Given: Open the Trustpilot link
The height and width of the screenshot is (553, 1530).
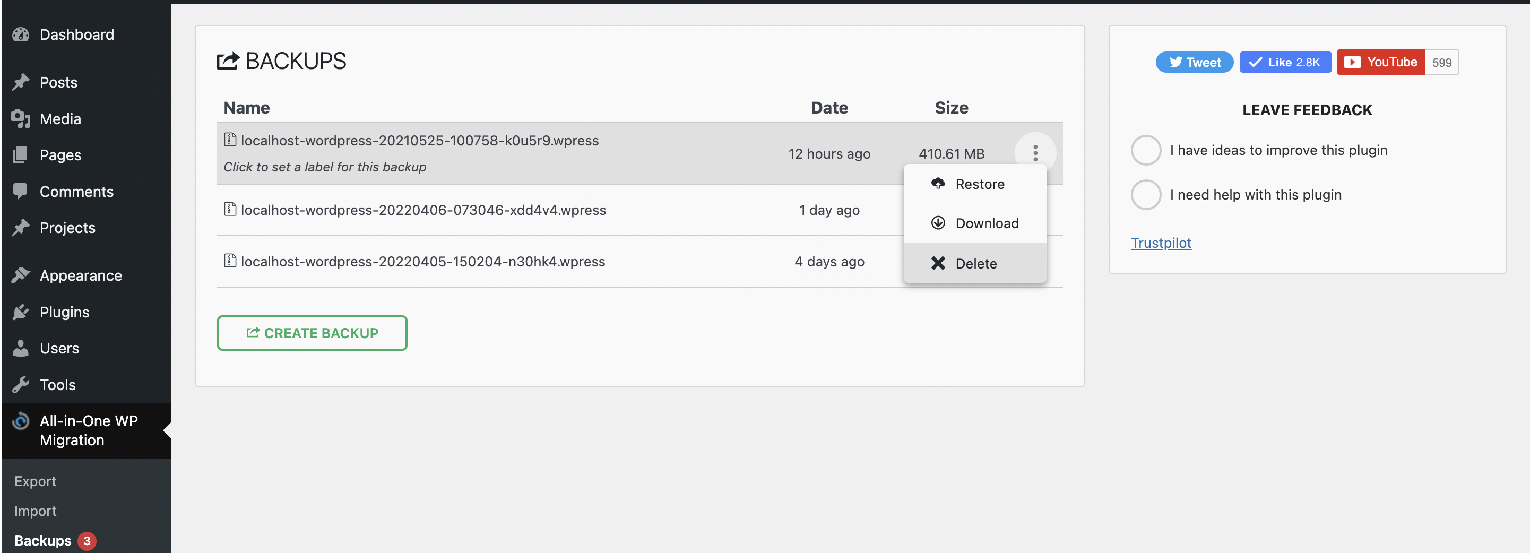Looking at the screenshot, I should [x=1160, y=243].
